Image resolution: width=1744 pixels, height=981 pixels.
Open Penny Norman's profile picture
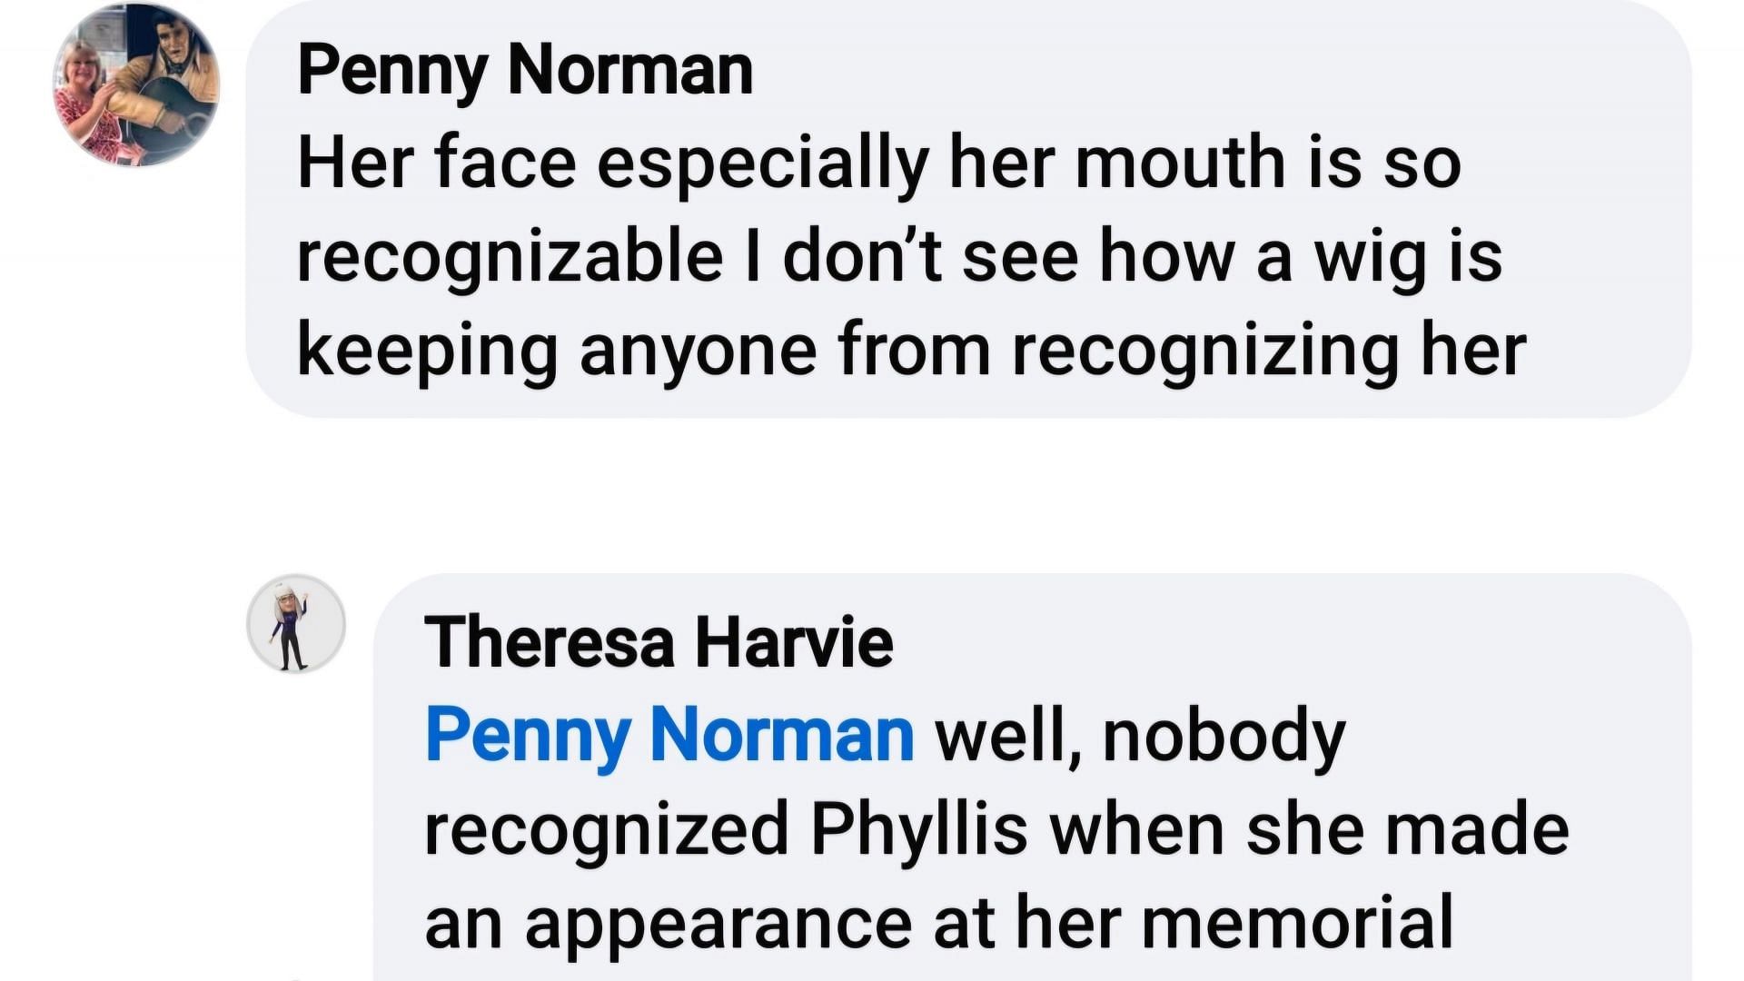point(136,85)
